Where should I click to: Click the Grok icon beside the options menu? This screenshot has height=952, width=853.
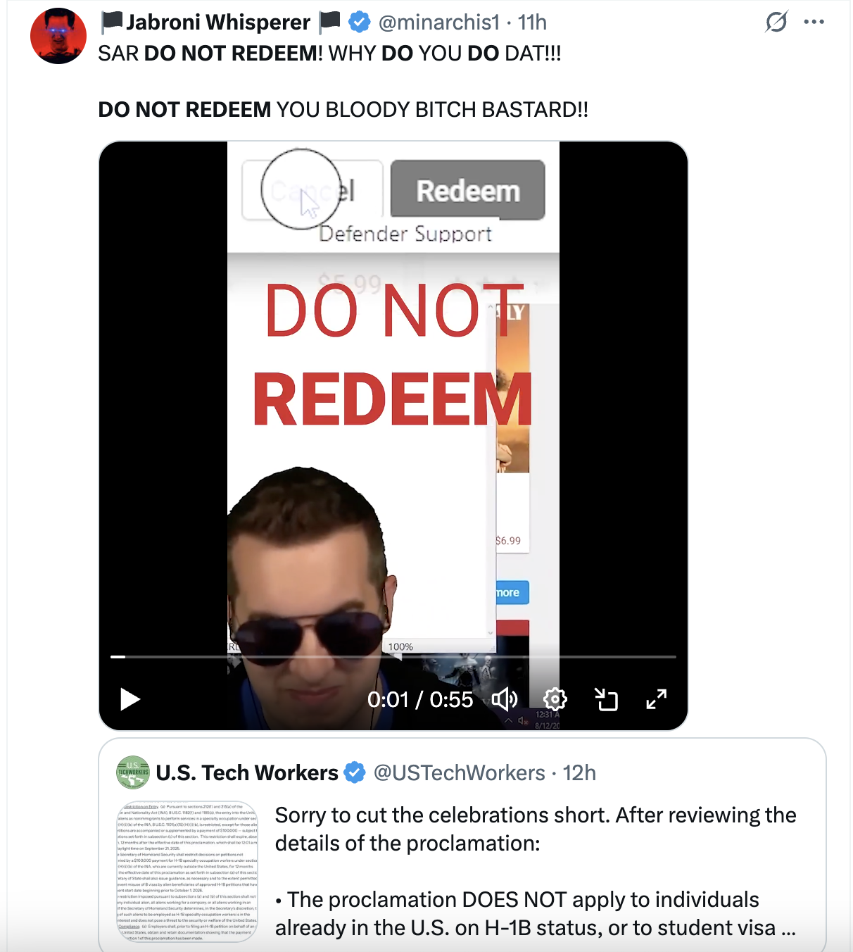pyautogui.click(x=777, y=22)
